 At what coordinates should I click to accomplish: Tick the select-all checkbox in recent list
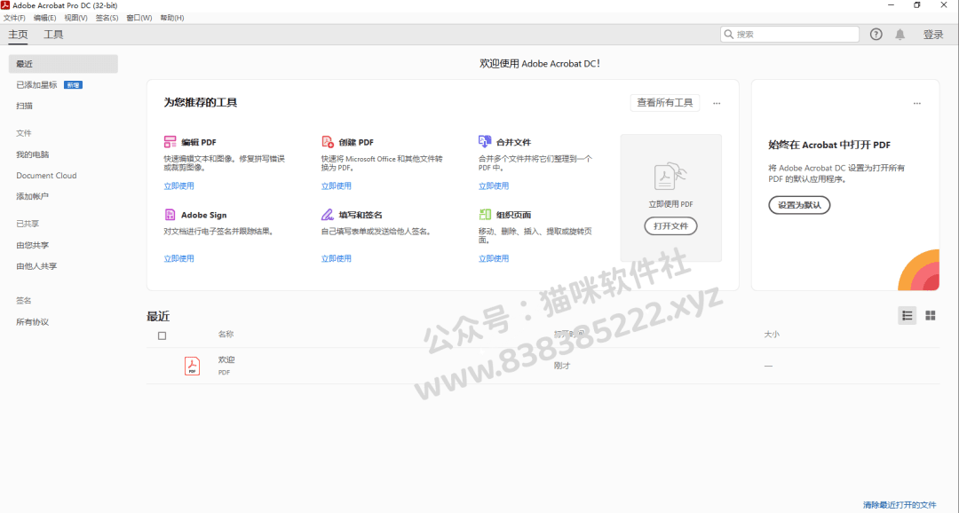(162, 335)
